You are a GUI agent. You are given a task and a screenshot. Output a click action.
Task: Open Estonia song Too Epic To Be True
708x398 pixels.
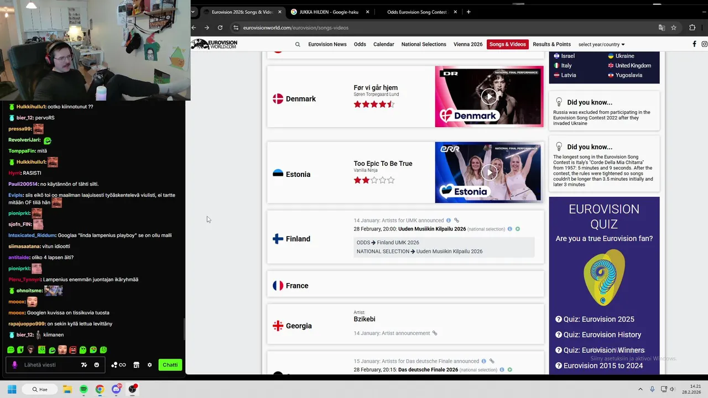383,164
